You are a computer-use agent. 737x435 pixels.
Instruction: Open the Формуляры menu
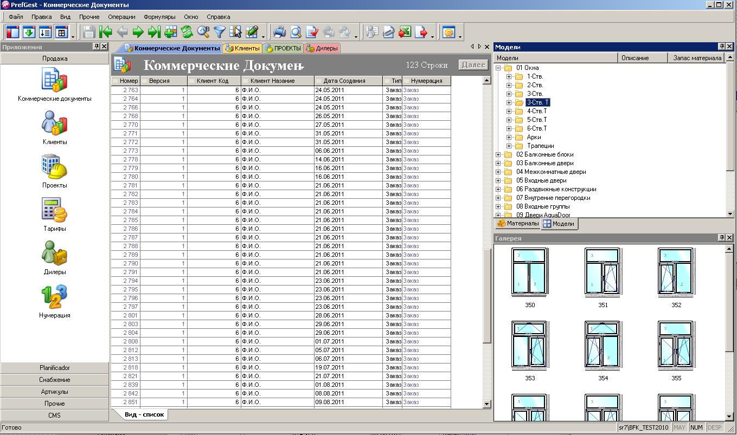click(x=159, y=17)
